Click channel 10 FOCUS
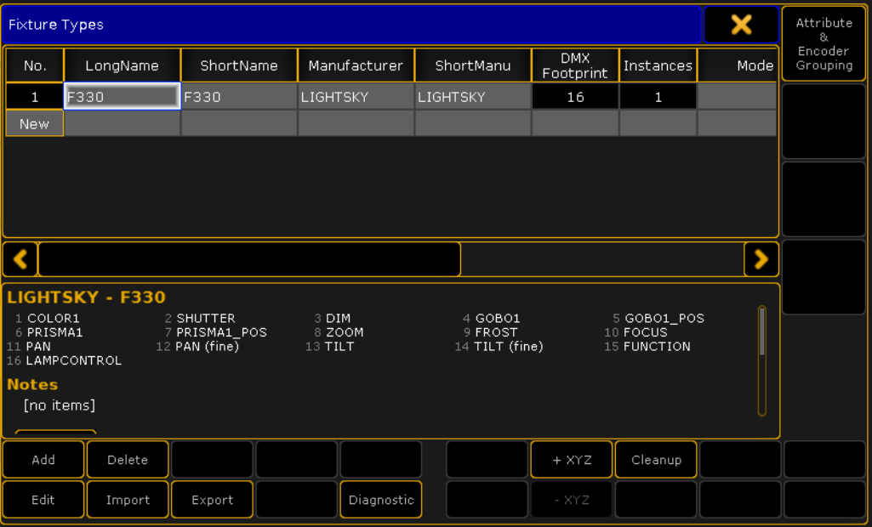Image resolution: width=872 pixels, height=527 pixels. pos(635,332)
